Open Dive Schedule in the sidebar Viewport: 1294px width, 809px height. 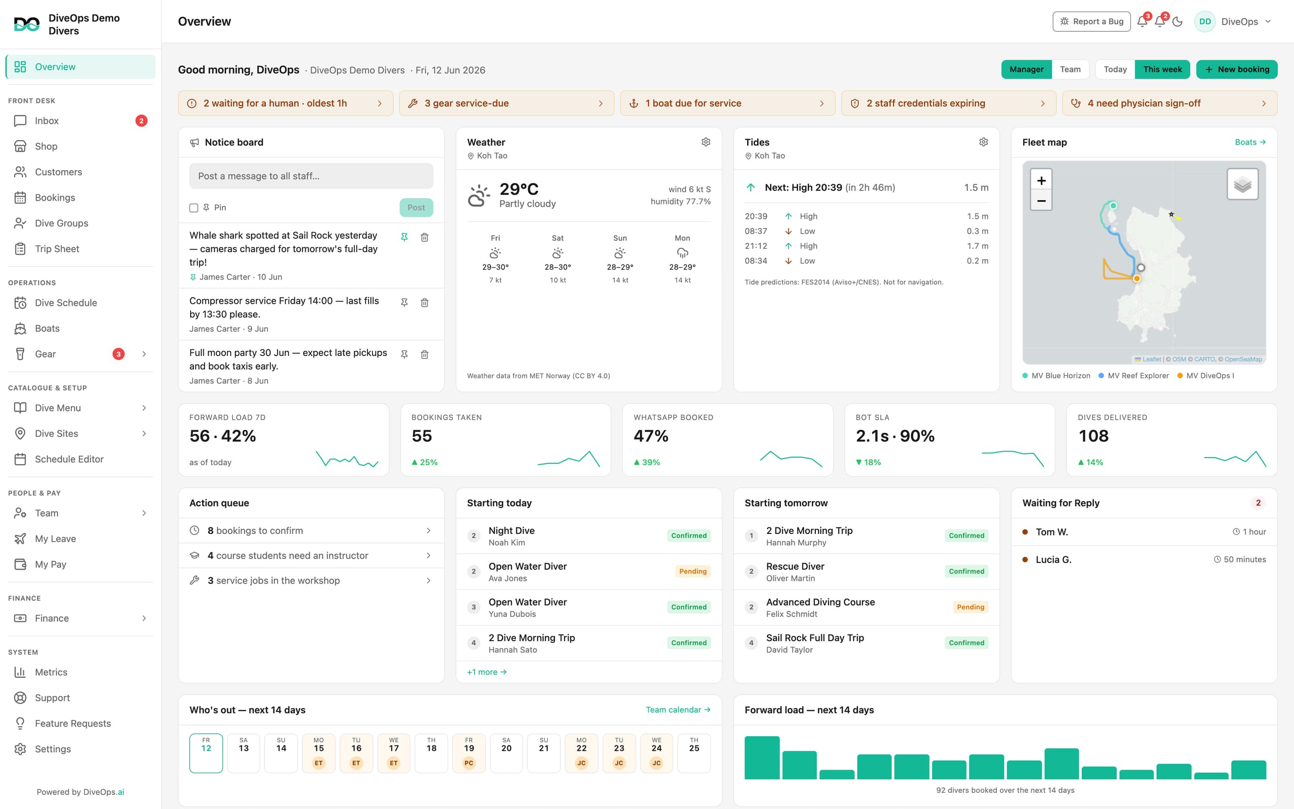point(80,303)
